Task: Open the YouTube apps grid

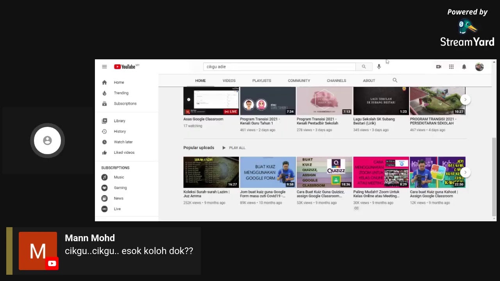Action: 451,67
